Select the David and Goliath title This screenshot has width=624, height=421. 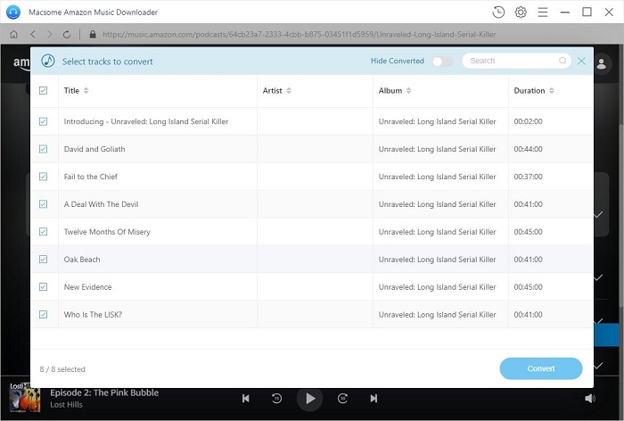tap(94, 149)
